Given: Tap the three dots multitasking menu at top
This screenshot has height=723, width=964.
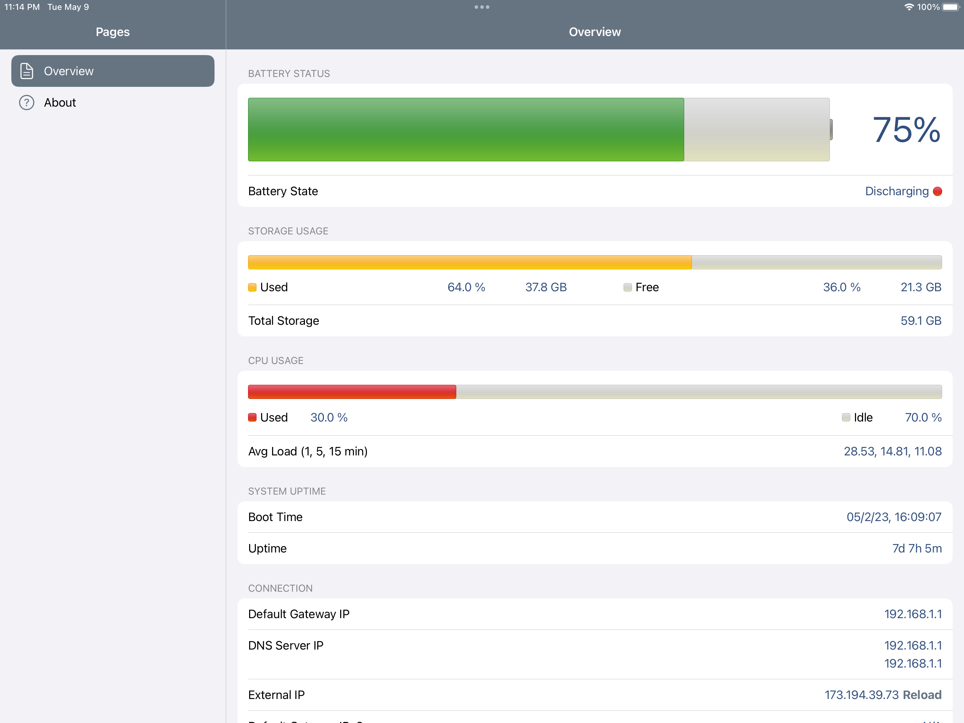Looking at the screenshot, I should 482,7.
